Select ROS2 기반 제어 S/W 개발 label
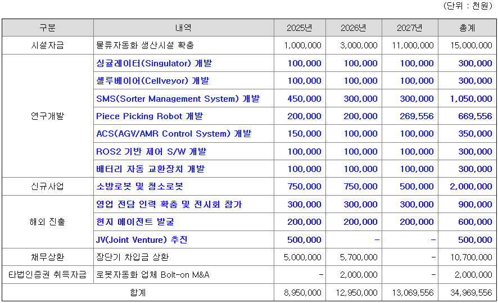This screenshot has height=303, width=498. click(x=151, y=152)
